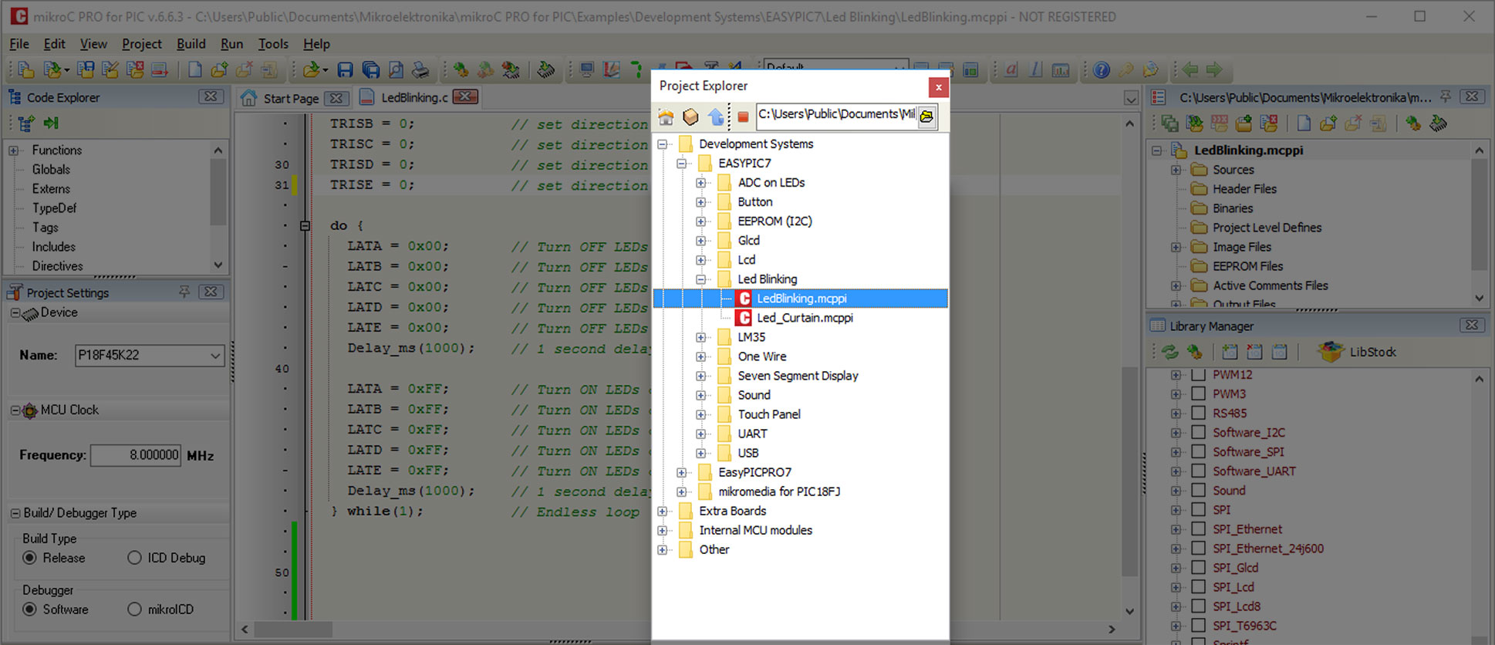
Task: Check the RS485 library checkbox
Action: tap(1198, 413)
